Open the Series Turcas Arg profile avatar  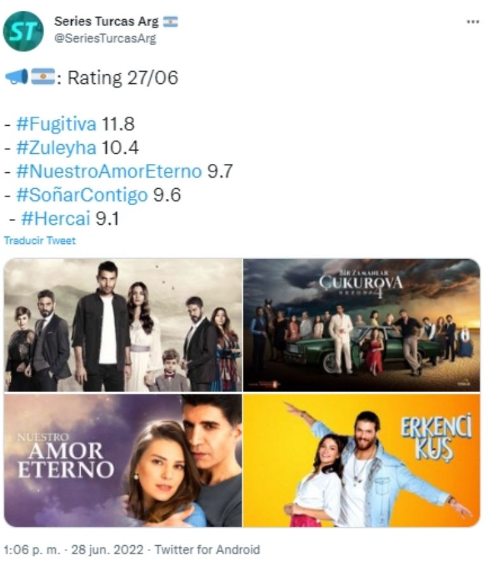(24, 31)
